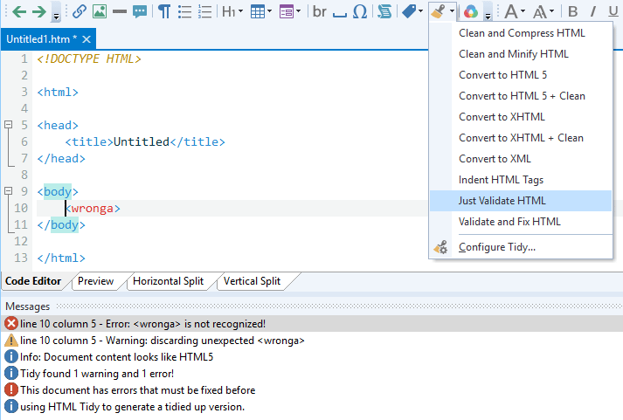This screenshot has width=623, height=420.
Task: Toggle Bold formatting in toolbar
Action: click(573, 11)
